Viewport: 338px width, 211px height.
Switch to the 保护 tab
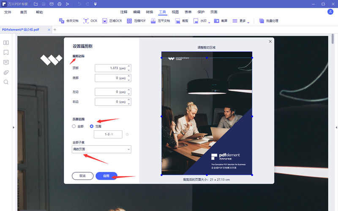point(201,12)
